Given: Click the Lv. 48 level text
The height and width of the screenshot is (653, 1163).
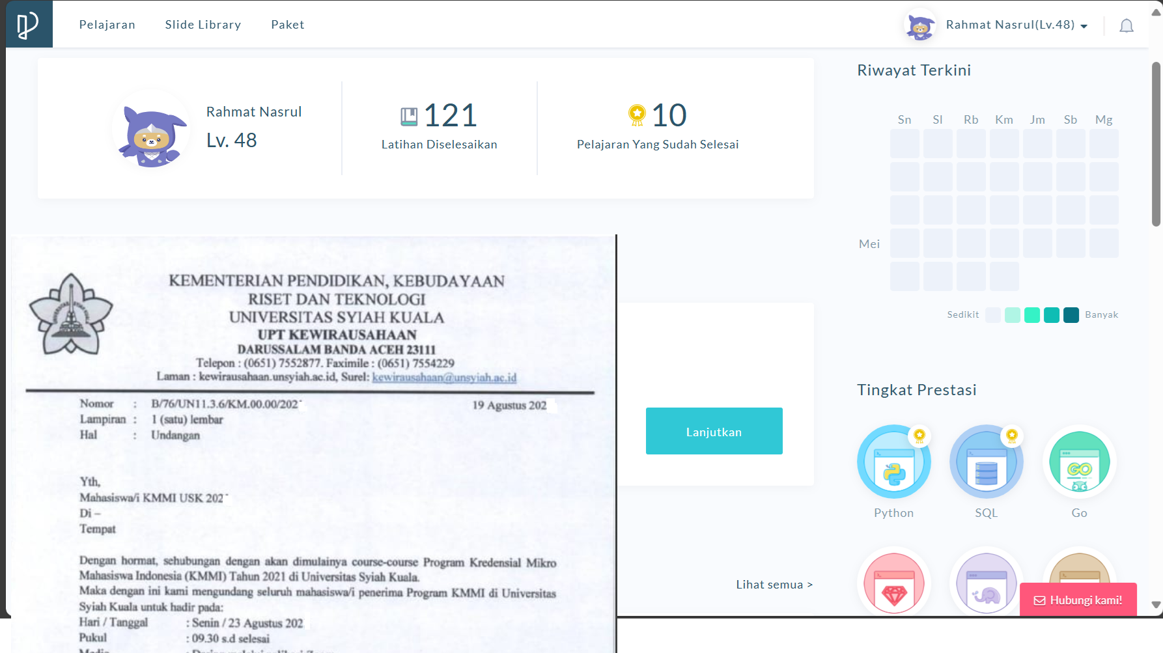Looking at the screenshot, I should click(x=232, y=140).
